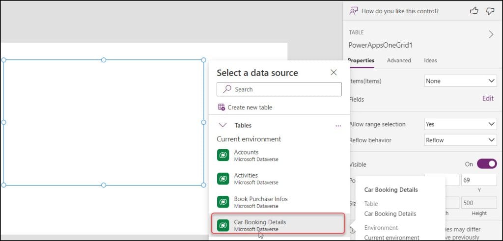
Task: Click the top-center resize handle of table
Action: click(x=104, y=60)
